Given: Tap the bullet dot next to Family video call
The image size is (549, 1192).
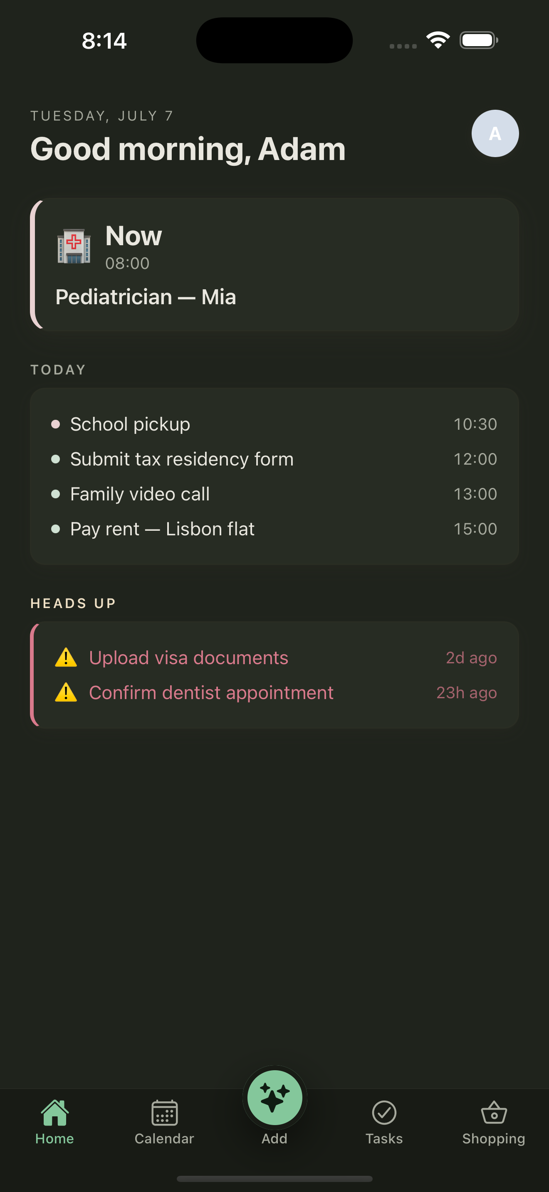Looking at the screenshot, I should [56, 494].
